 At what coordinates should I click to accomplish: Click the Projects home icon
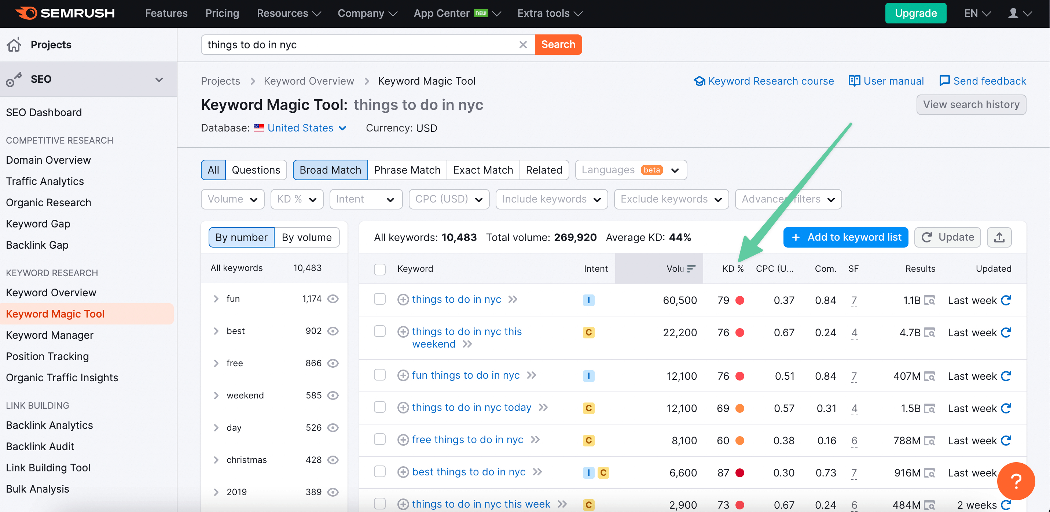tap(14, 44)
